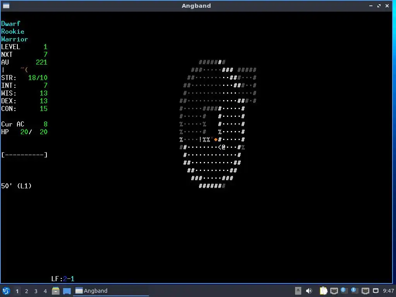Click the HP 20/ 20 hit points line
Screen dimensions: 396x297
click(x=24, y=132)
